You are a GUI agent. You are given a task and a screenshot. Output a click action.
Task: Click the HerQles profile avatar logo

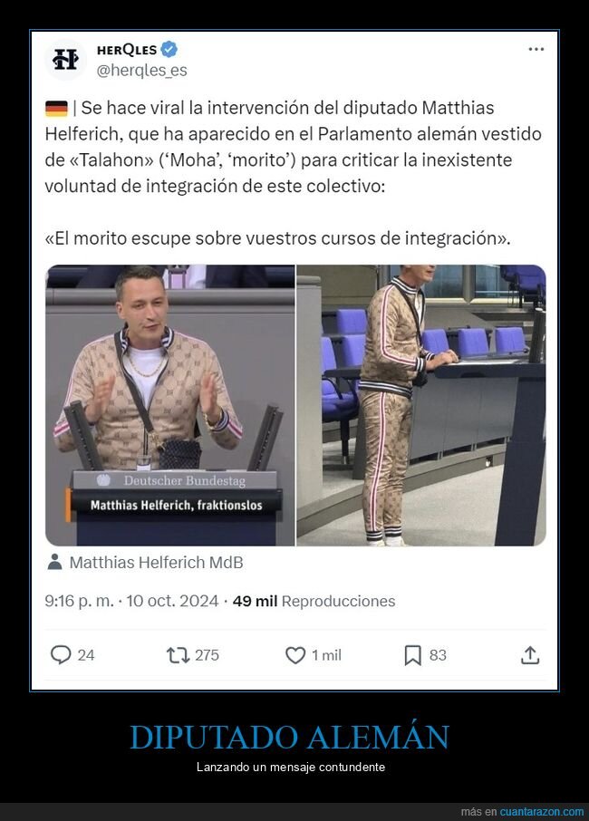click(65, 59)
